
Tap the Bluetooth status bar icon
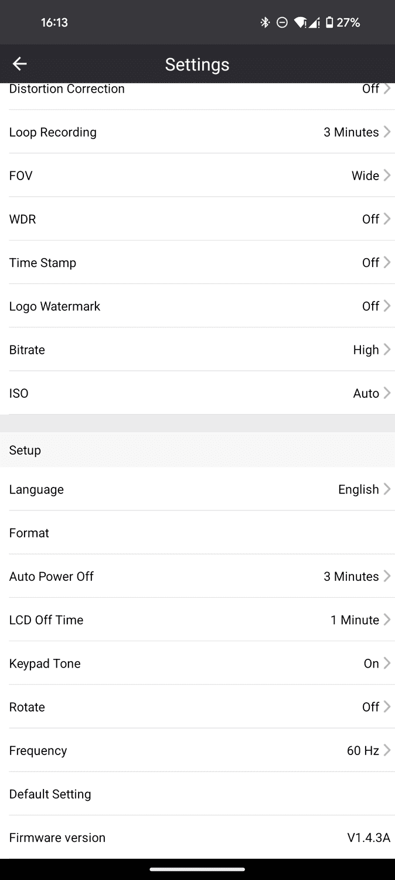(x=265, y=23)
